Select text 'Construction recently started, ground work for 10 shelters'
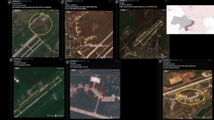 (x=32, y=7)
